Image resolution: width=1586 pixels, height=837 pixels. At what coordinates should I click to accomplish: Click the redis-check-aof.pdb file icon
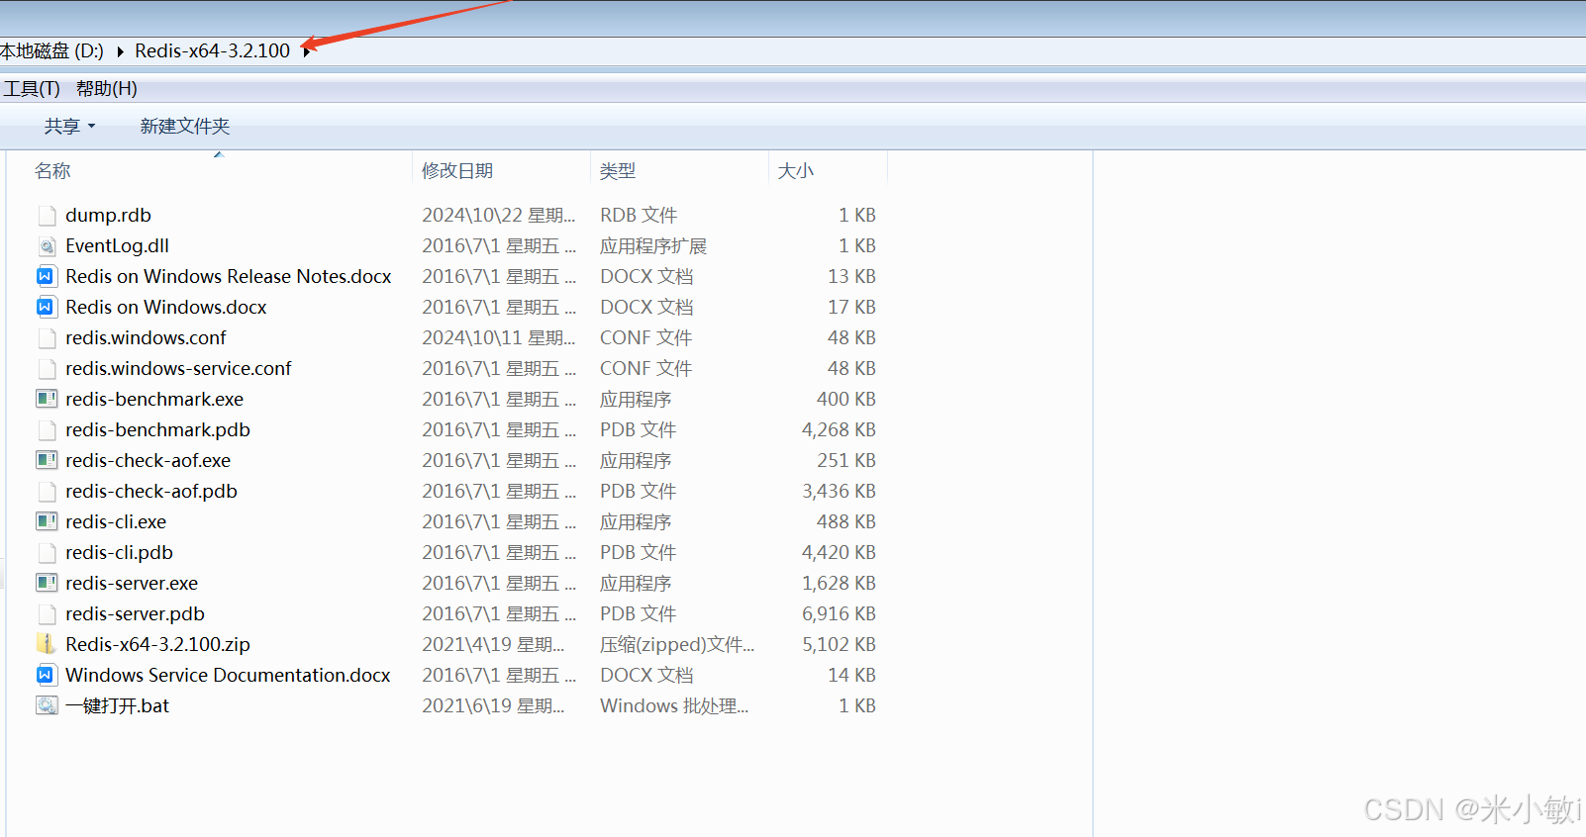point(47,492)
